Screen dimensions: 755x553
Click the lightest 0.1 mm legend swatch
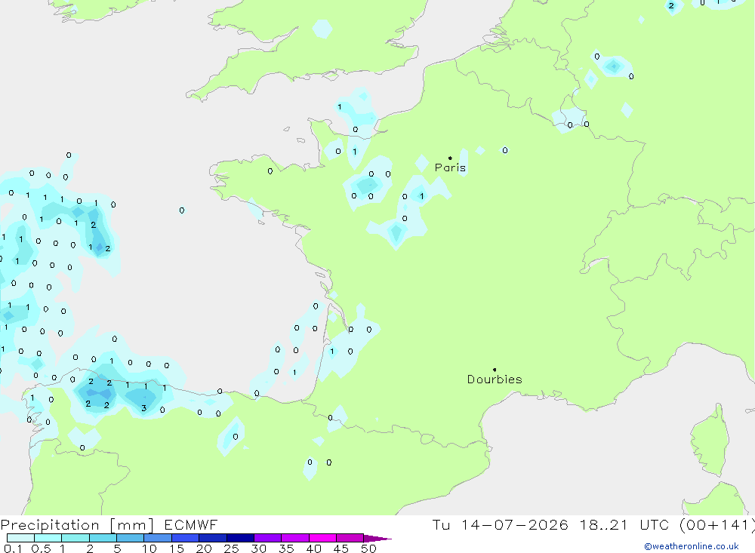[20, 538]
